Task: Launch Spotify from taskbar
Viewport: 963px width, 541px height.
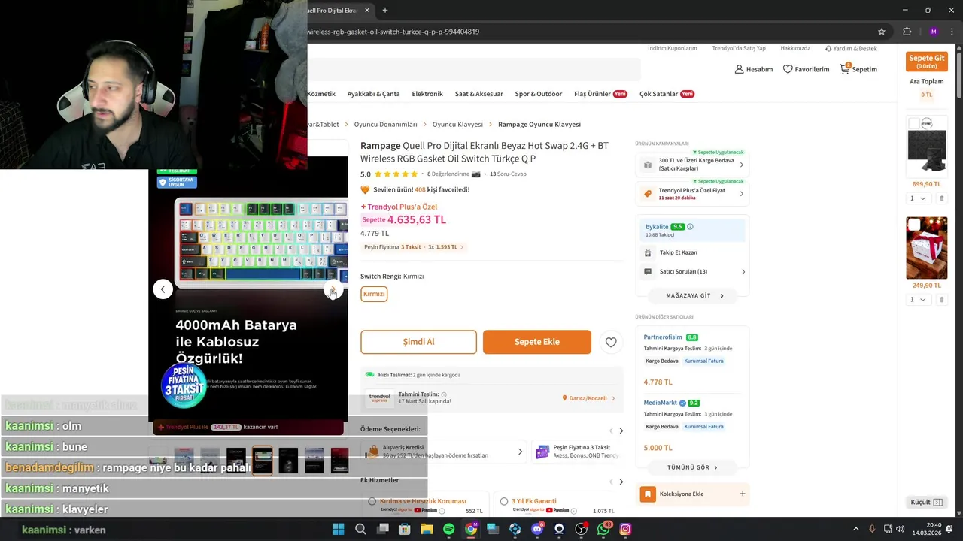Action: (448, 529)
